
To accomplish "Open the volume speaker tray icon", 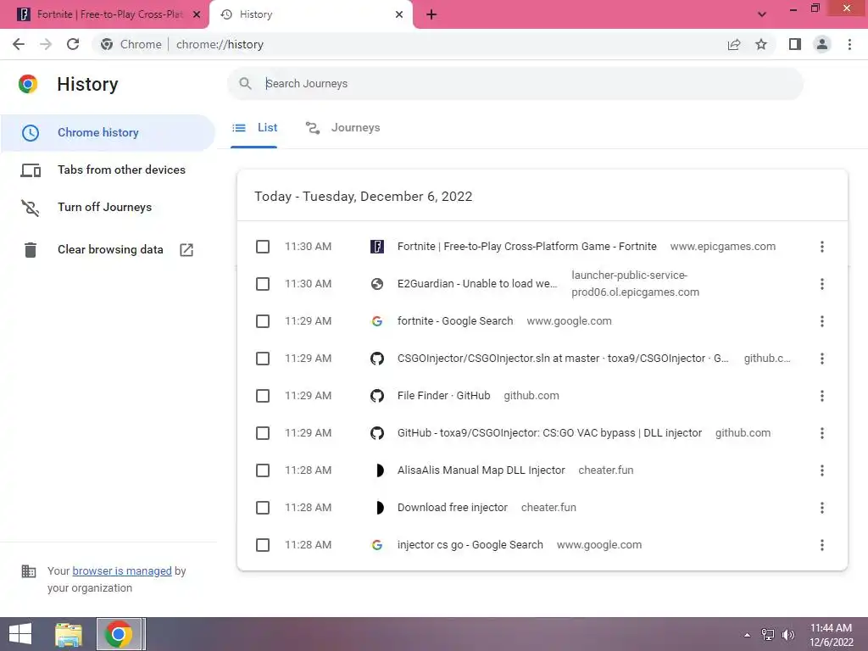I will click(788, 635).
